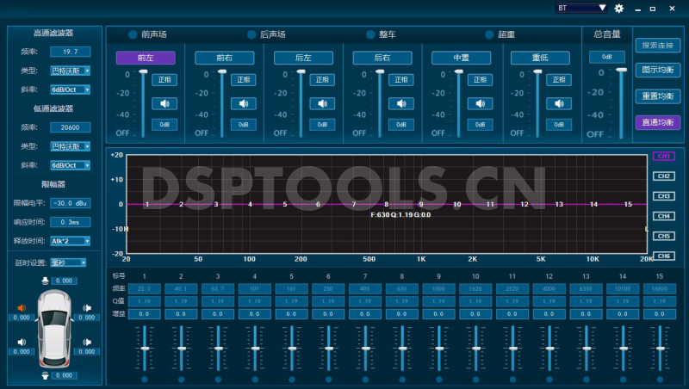Click the 前左 channel volume slider handle
Screen dimensions: 689x389
tap(143, 71)
